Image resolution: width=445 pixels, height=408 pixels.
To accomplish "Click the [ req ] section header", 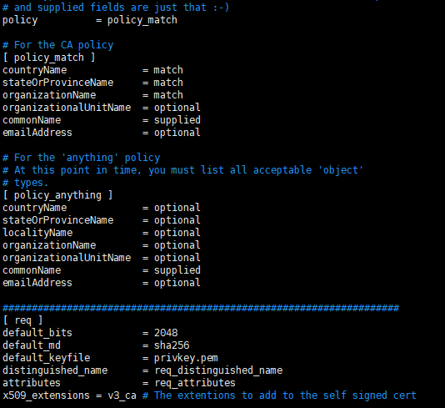I will tap(22, 320).
